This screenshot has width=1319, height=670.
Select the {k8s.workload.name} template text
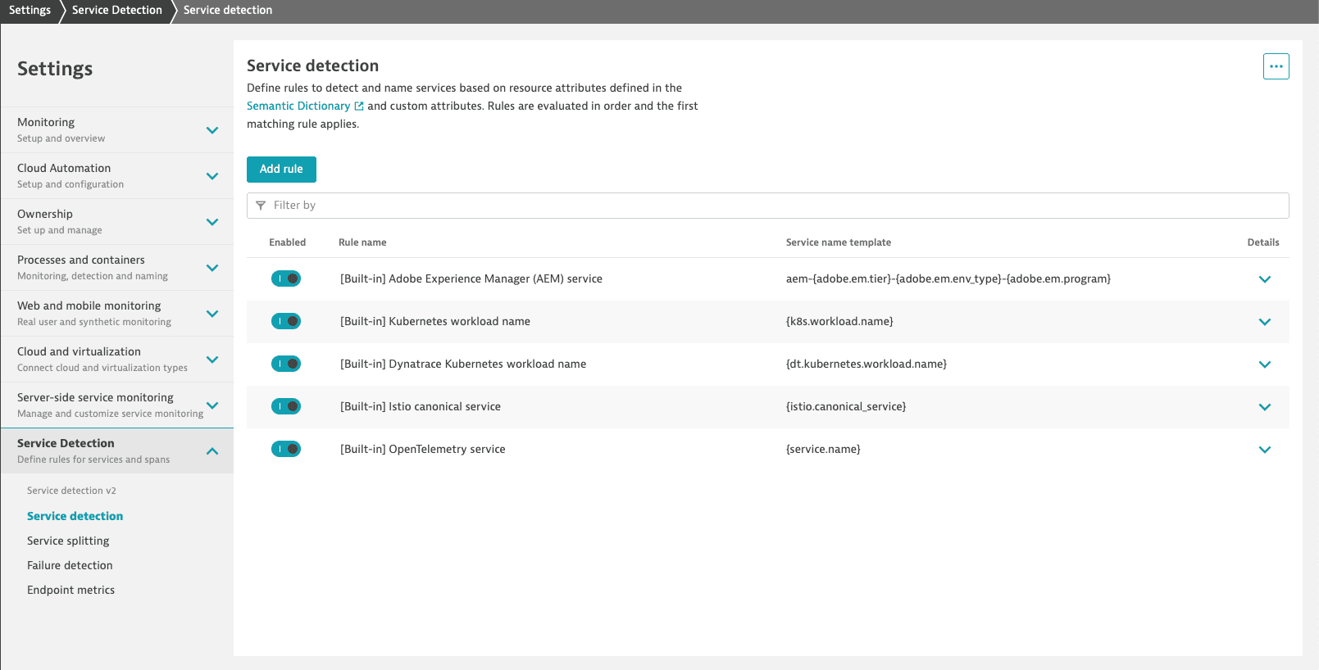click(x=839, y=321)
